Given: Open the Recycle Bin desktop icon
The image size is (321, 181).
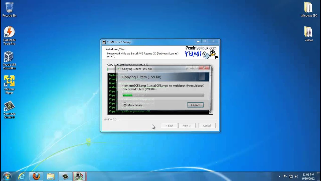Looking at the screenshot, I should (x=9, y=10).
